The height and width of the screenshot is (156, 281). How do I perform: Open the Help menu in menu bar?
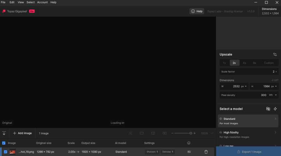tap(53, 2)
